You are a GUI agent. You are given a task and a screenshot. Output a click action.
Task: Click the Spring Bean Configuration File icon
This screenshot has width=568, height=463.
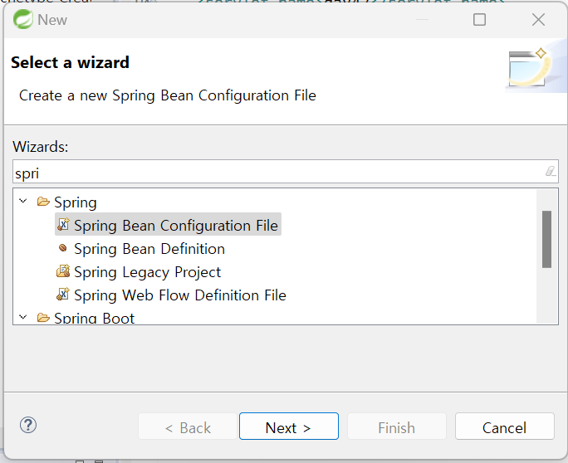click(63, 224)
